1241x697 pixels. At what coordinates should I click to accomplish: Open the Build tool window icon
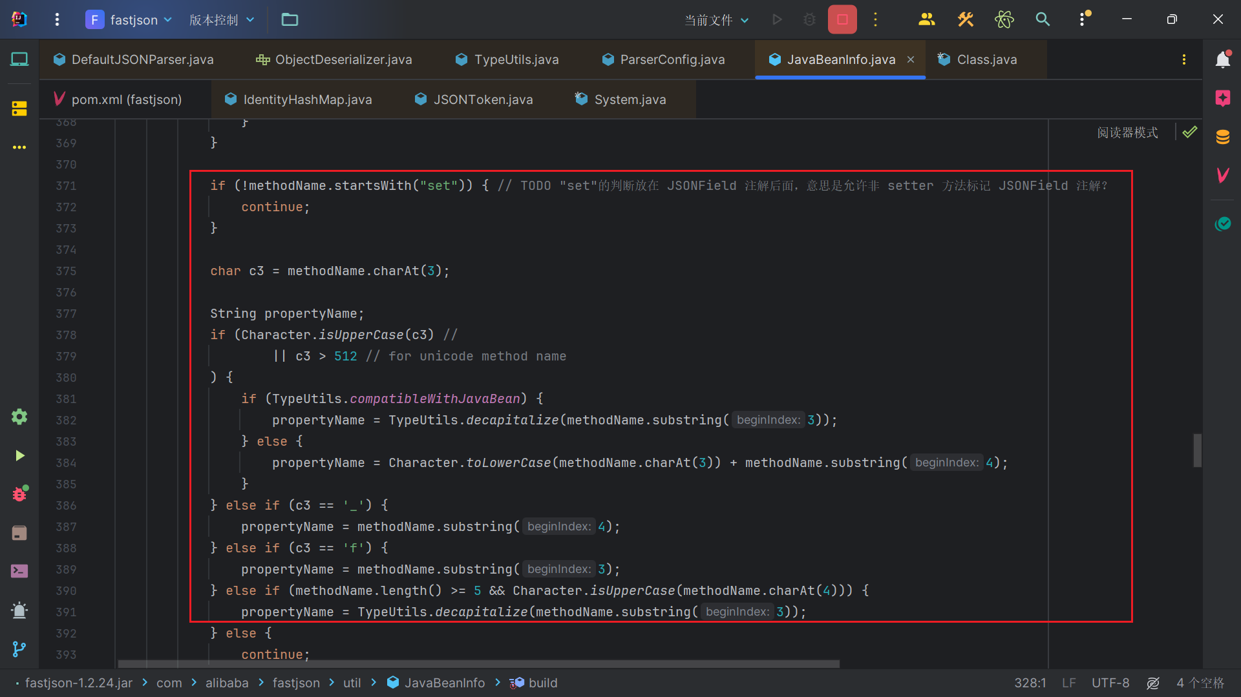(19, 533)
